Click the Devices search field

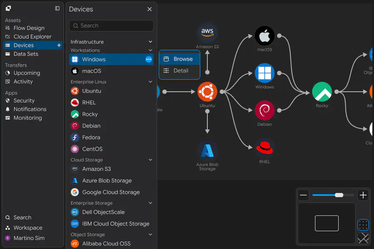coord(111,26)
